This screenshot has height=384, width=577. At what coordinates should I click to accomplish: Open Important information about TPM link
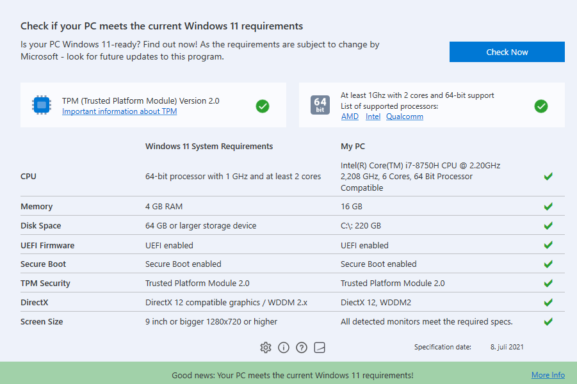click(119, 111)
